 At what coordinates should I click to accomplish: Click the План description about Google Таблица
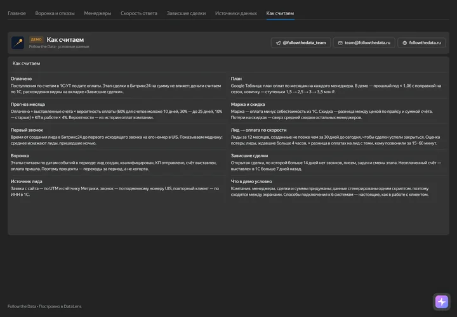coord(336,89)
